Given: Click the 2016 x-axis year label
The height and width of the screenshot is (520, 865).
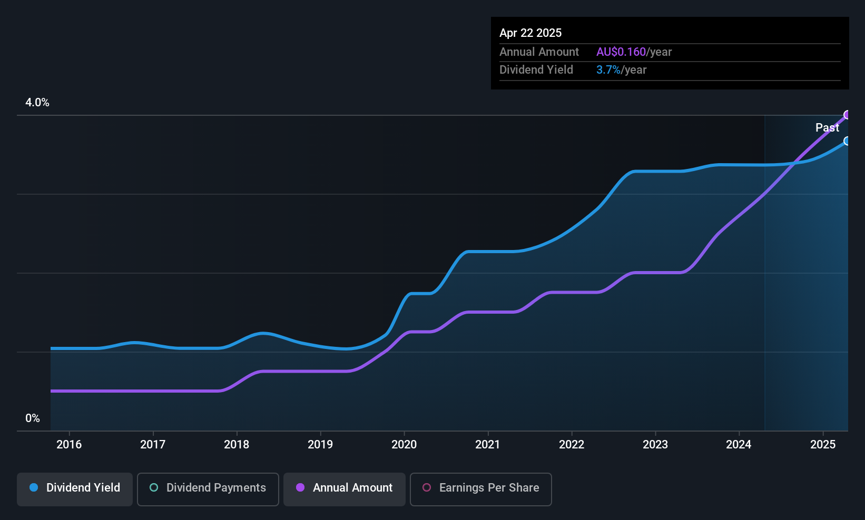Looking at the screenshot, I should pyautogui.click(x=69, y=445).
